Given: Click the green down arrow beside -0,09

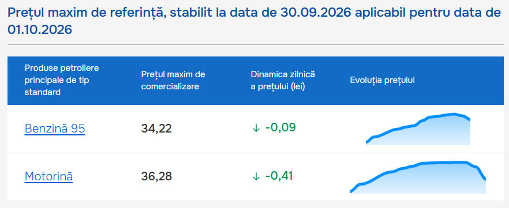Looking at the screenshot, I should coord(256,128).
